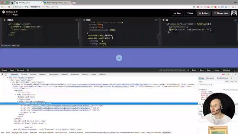The width and height of the screenshot is (238, 134).
Task: Toggle the .cls class editor button
Action: coord(232,82)
